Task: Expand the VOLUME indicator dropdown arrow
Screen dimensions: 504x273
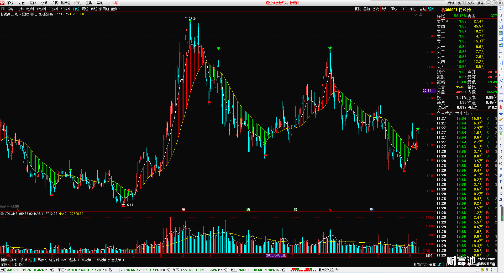Action: tap(2, 214)
